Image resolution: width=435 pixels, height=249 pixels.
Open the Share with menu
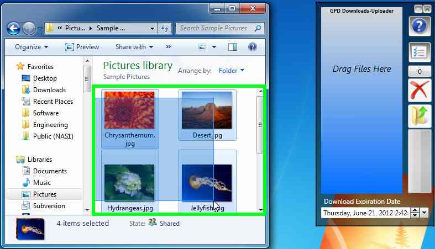134,47
